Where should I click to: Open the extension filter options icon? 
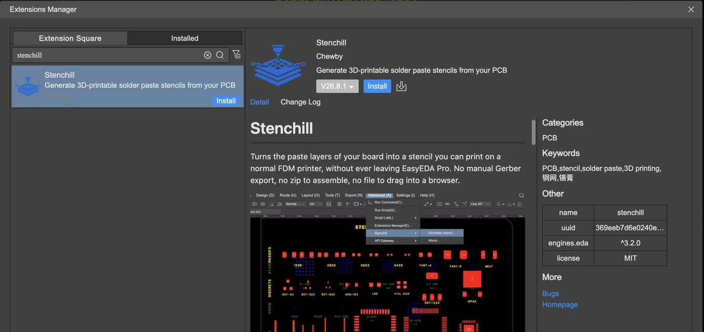(x=237, y=54)
